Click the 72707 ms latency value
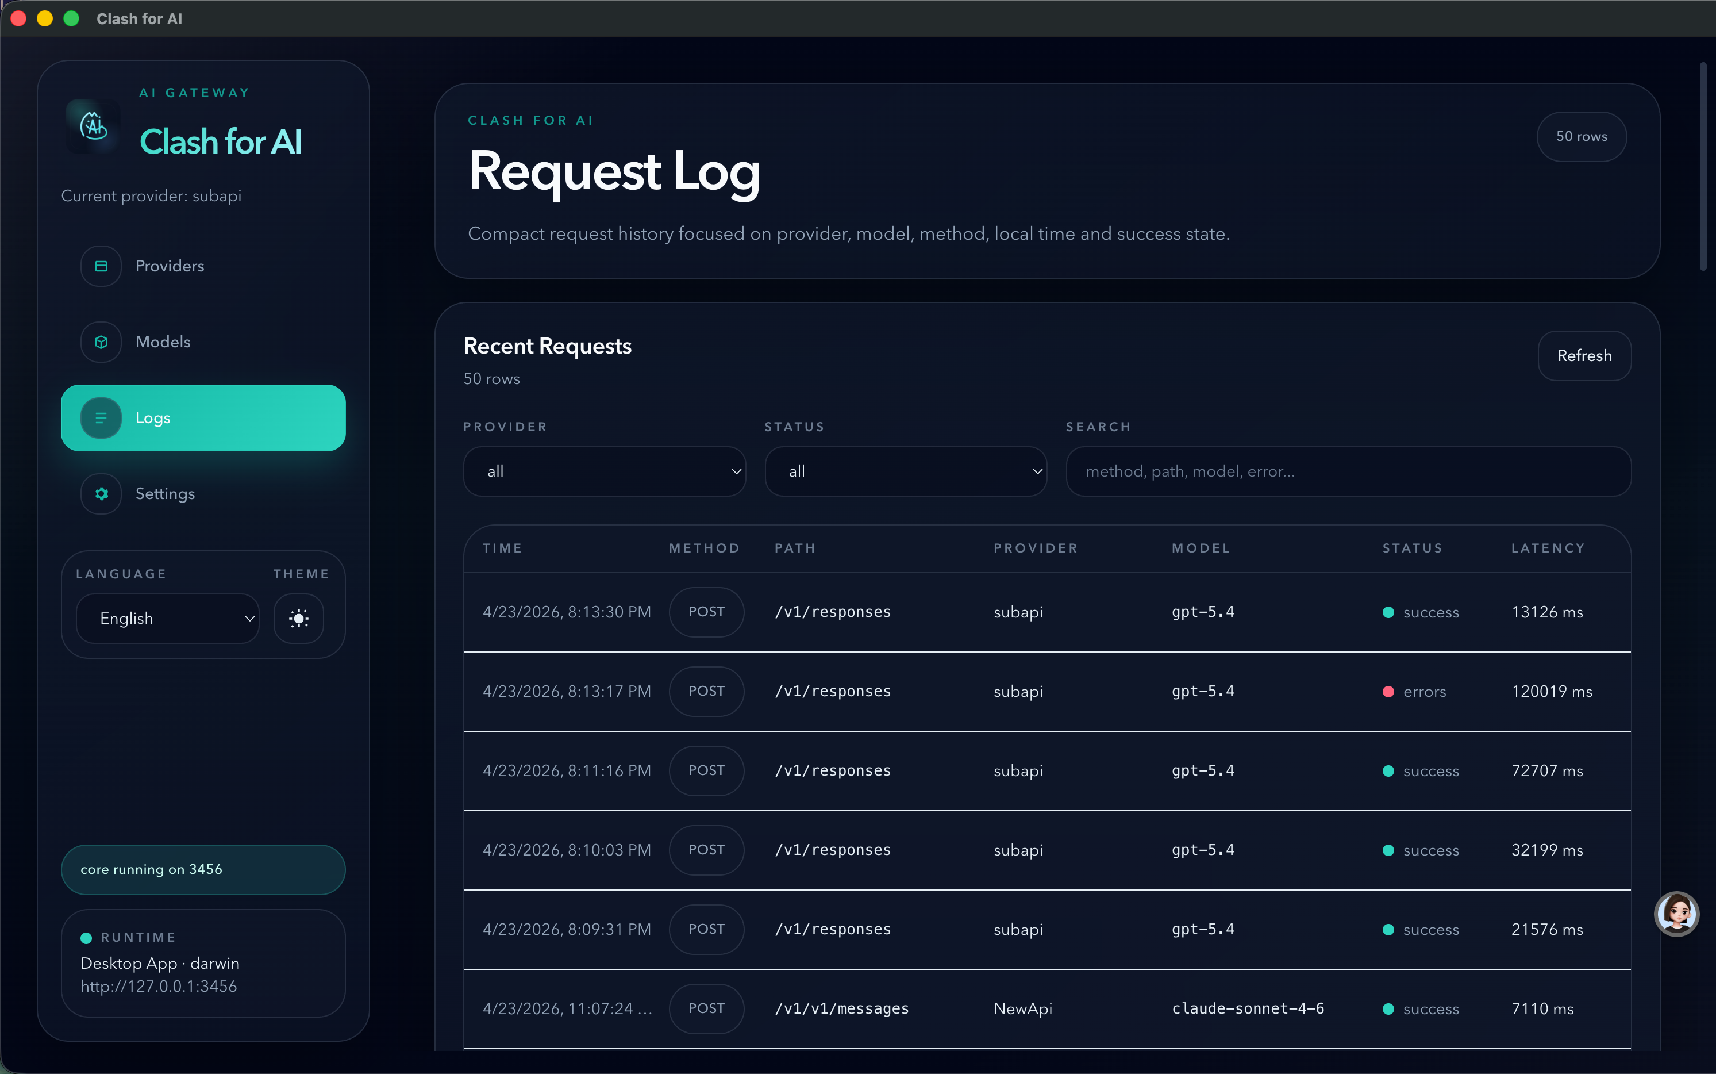Screen dimensions: 1716x1074 [1548, 770]
